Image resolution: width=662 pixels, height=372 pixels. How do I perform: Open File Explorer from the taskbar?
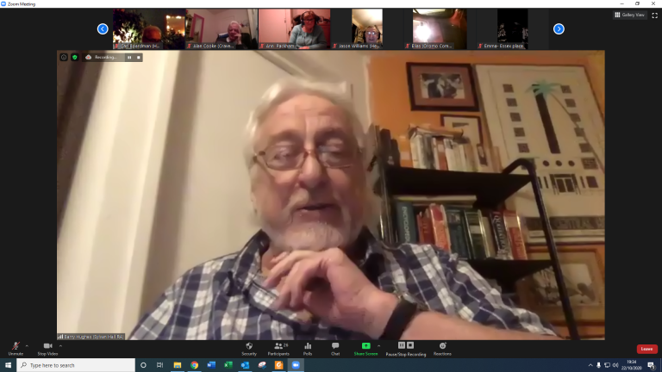(178, 365)
